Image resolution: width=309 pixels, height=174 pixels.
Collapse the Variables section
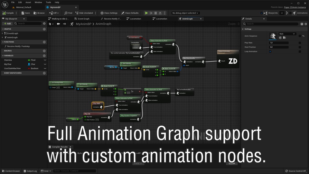[3, 56]
